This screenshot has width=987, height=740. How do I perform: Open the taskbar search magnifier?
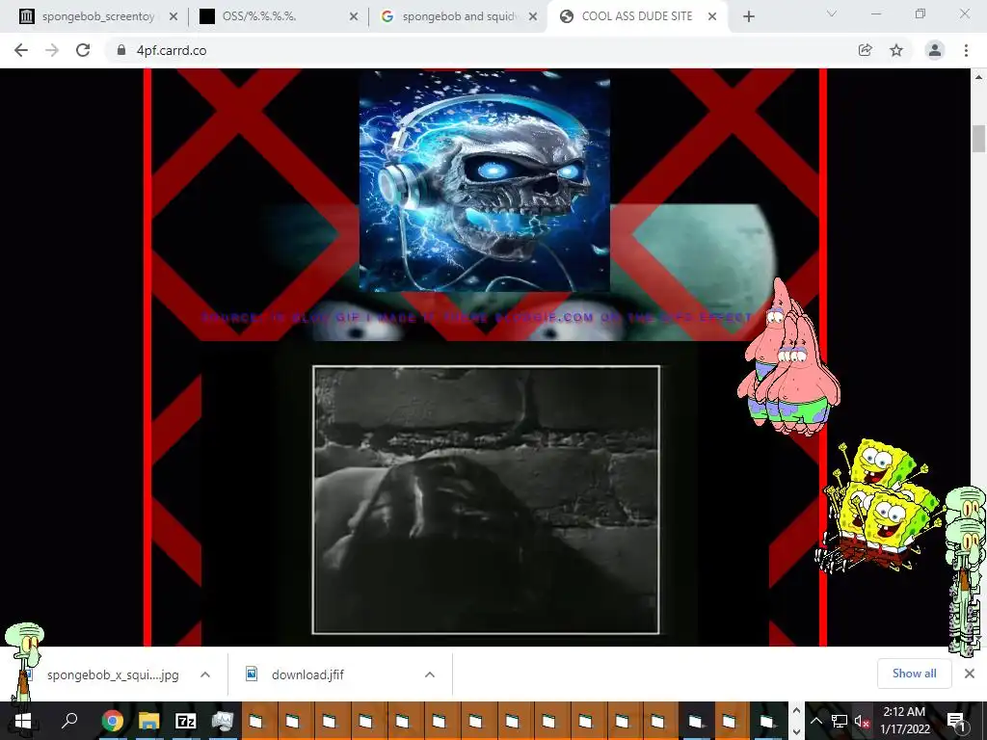(x=69, y=721)
